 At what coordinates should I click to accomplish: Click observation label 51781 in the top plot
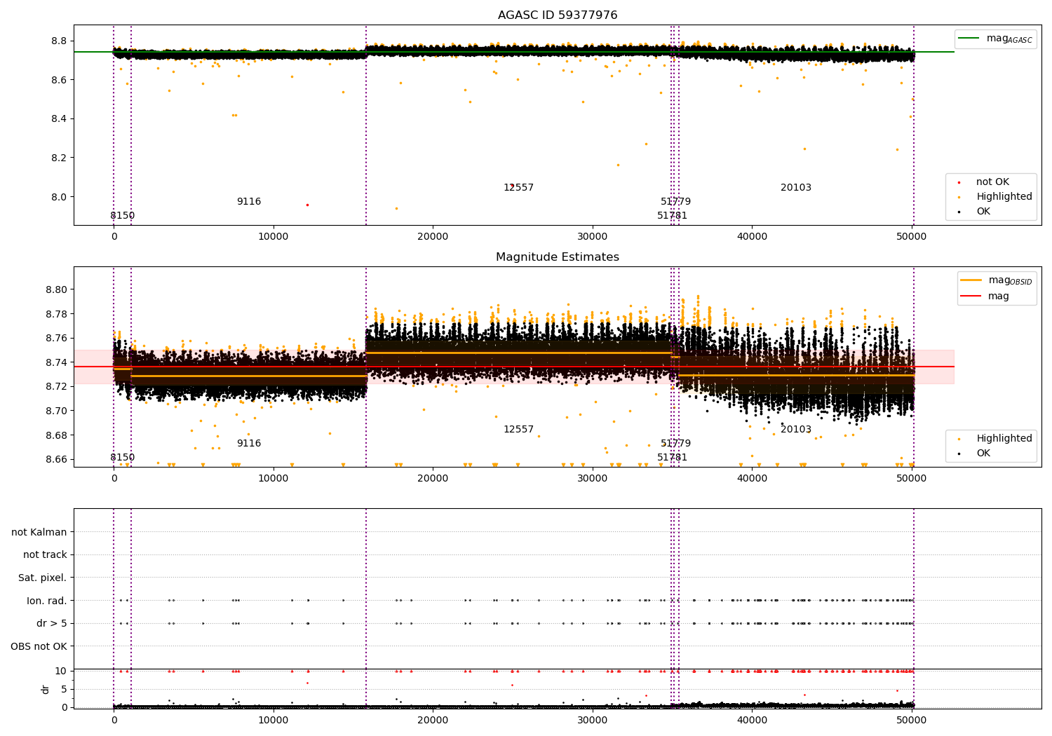(672, 216)
